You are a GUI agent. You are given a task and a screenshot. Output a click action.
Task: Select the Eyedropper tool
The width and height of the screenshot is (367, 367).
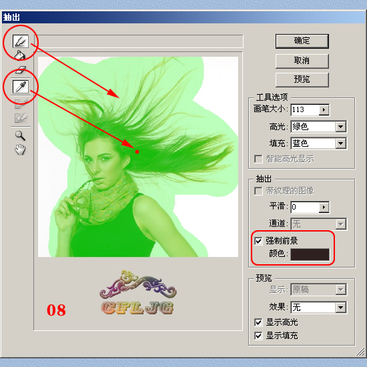(x=21, y=87)
